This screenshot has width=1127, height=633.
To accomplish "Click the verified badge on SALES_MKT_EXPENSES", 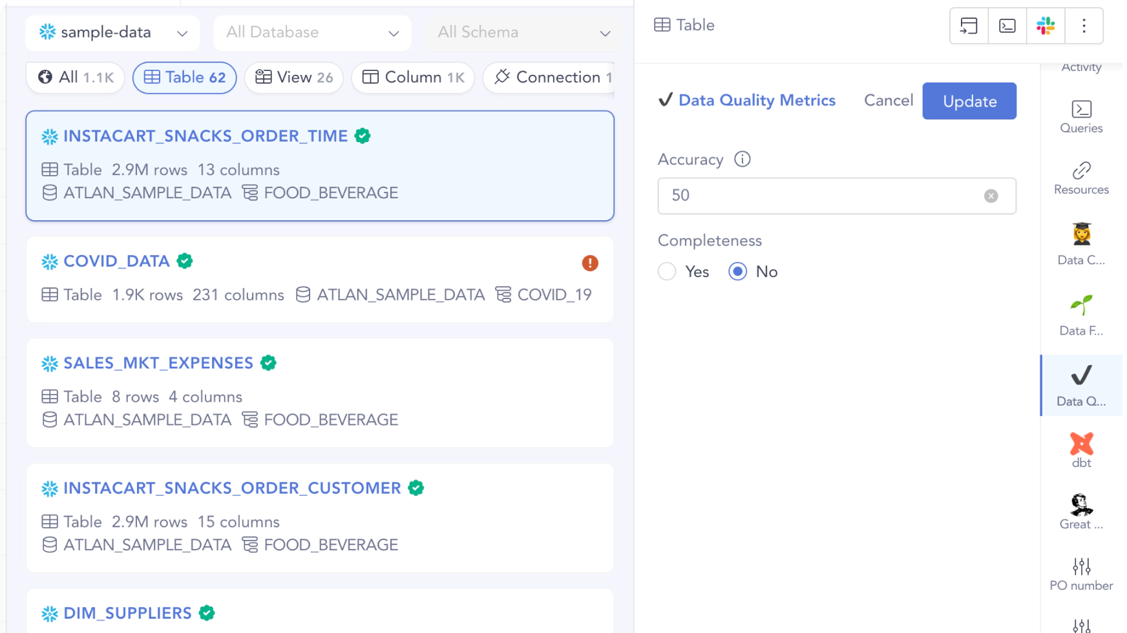I will click(268, 363).
